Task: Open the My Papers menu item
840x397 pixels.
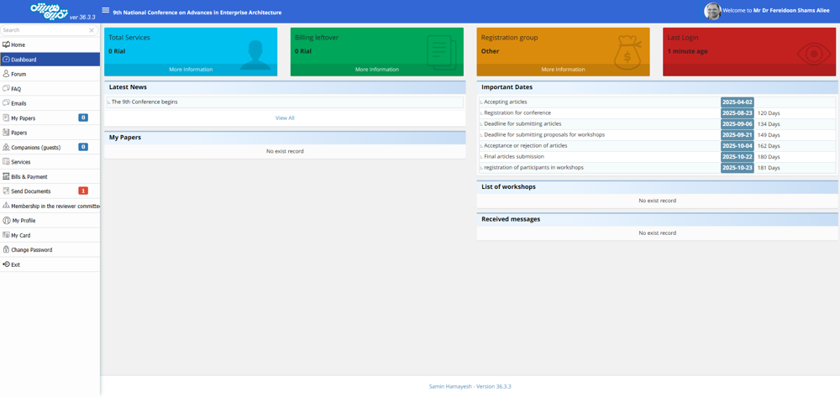Action: pyautogui.click(x=24, y=118)
